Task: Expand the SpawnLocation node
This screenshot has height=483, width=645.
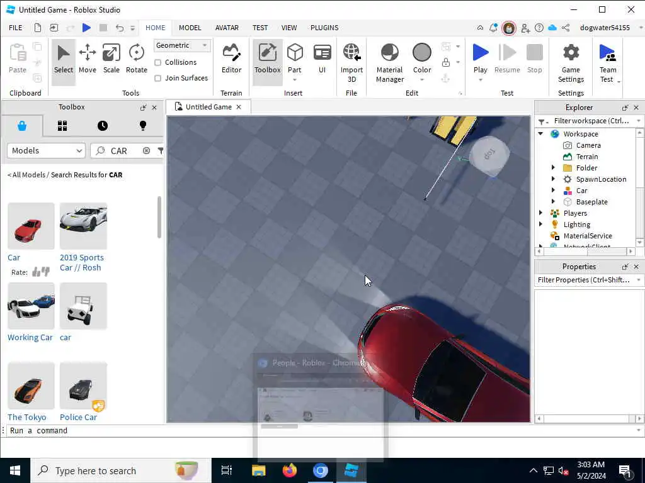Action: pos(553,179)
